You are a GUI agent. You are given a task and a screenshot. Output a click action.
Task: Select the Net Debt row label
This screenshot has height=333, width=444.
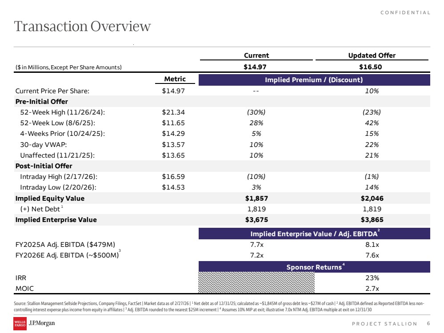[42, 209]
